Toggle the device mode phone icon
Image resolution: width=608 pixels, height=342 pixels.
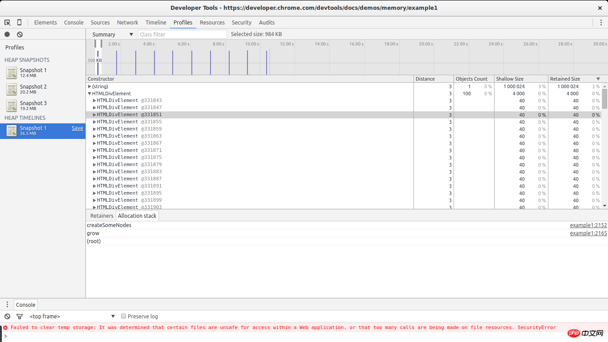(19, 22)
